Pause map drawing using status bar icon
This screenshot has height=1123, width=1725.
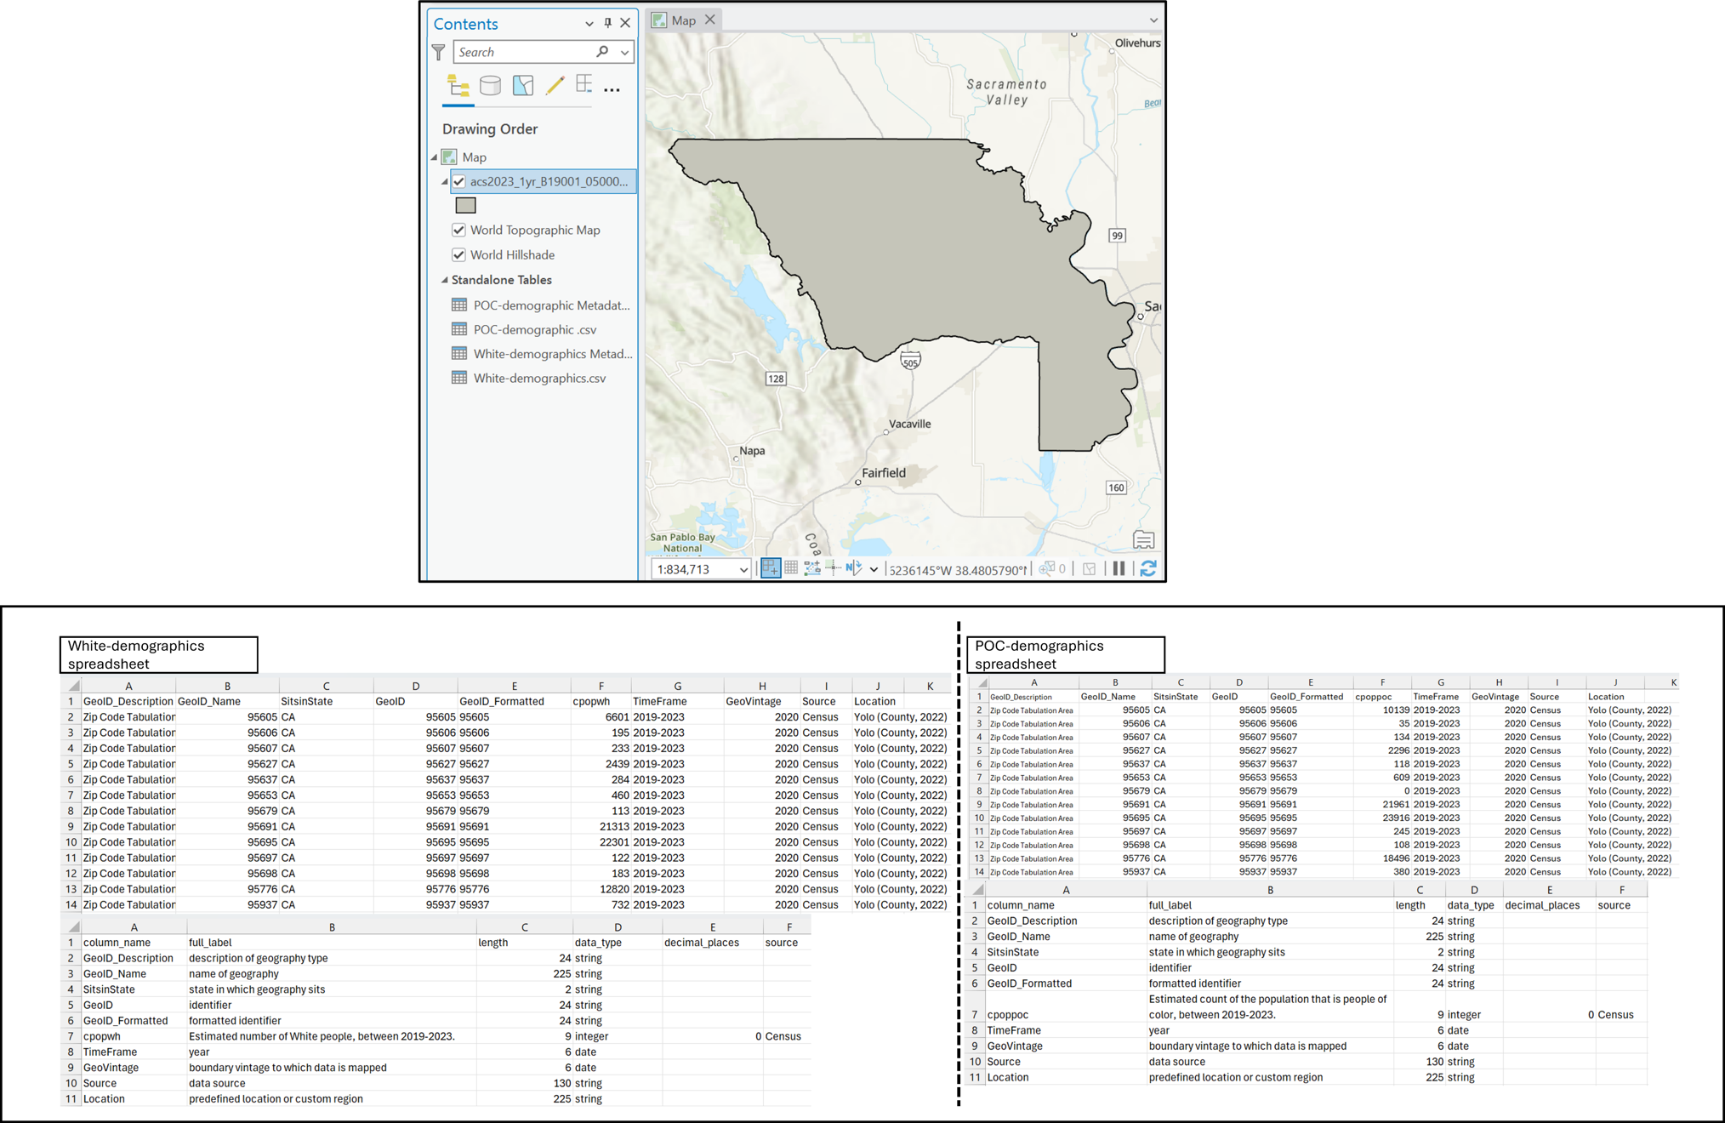coord(1119,567)
